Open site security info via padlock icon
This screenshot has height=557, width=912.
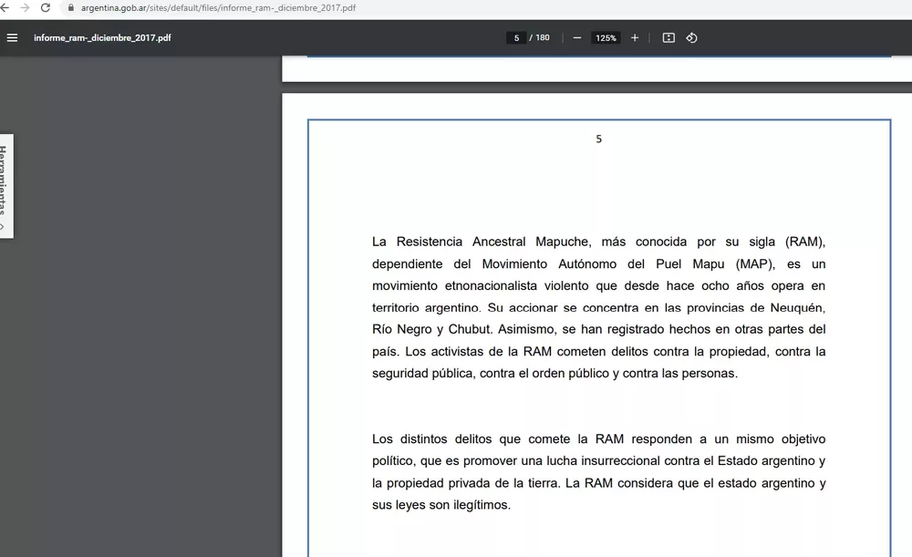click(x=71, y=6)
